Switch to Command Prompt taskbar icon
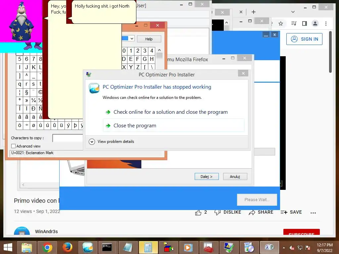 click(107, 247)
